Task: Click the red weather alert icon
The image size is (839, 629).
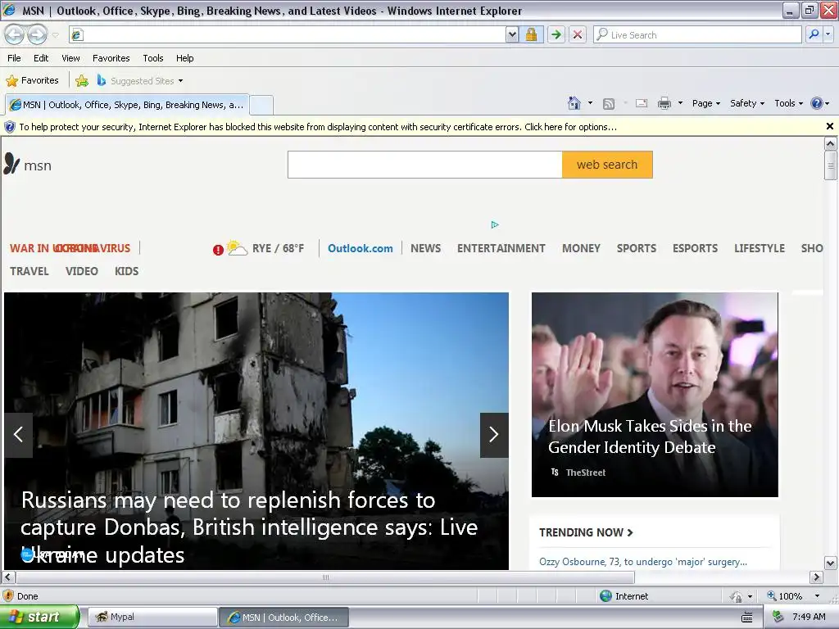Action: click(218, 250)
